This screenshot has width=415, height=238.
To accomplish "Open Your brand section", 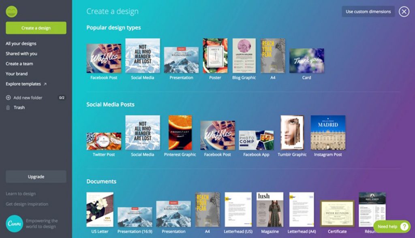I will pyautogui.click(x=17, y=74).
